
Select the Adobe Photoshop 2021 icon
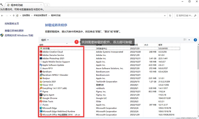point(41,58)
